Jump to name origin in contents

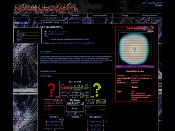pos(21,34)
